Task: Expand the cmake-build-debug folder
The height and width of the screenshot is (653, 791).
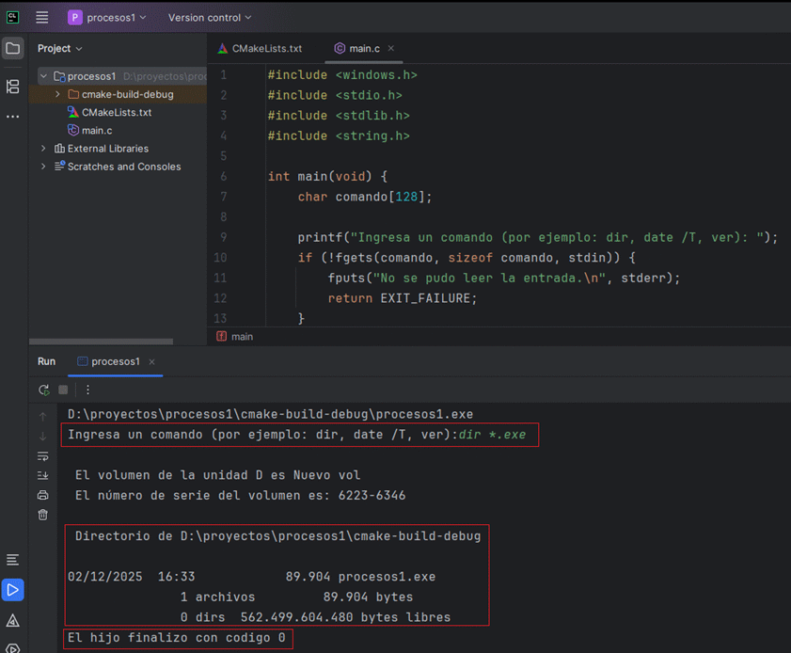Action: click(57, 94)
